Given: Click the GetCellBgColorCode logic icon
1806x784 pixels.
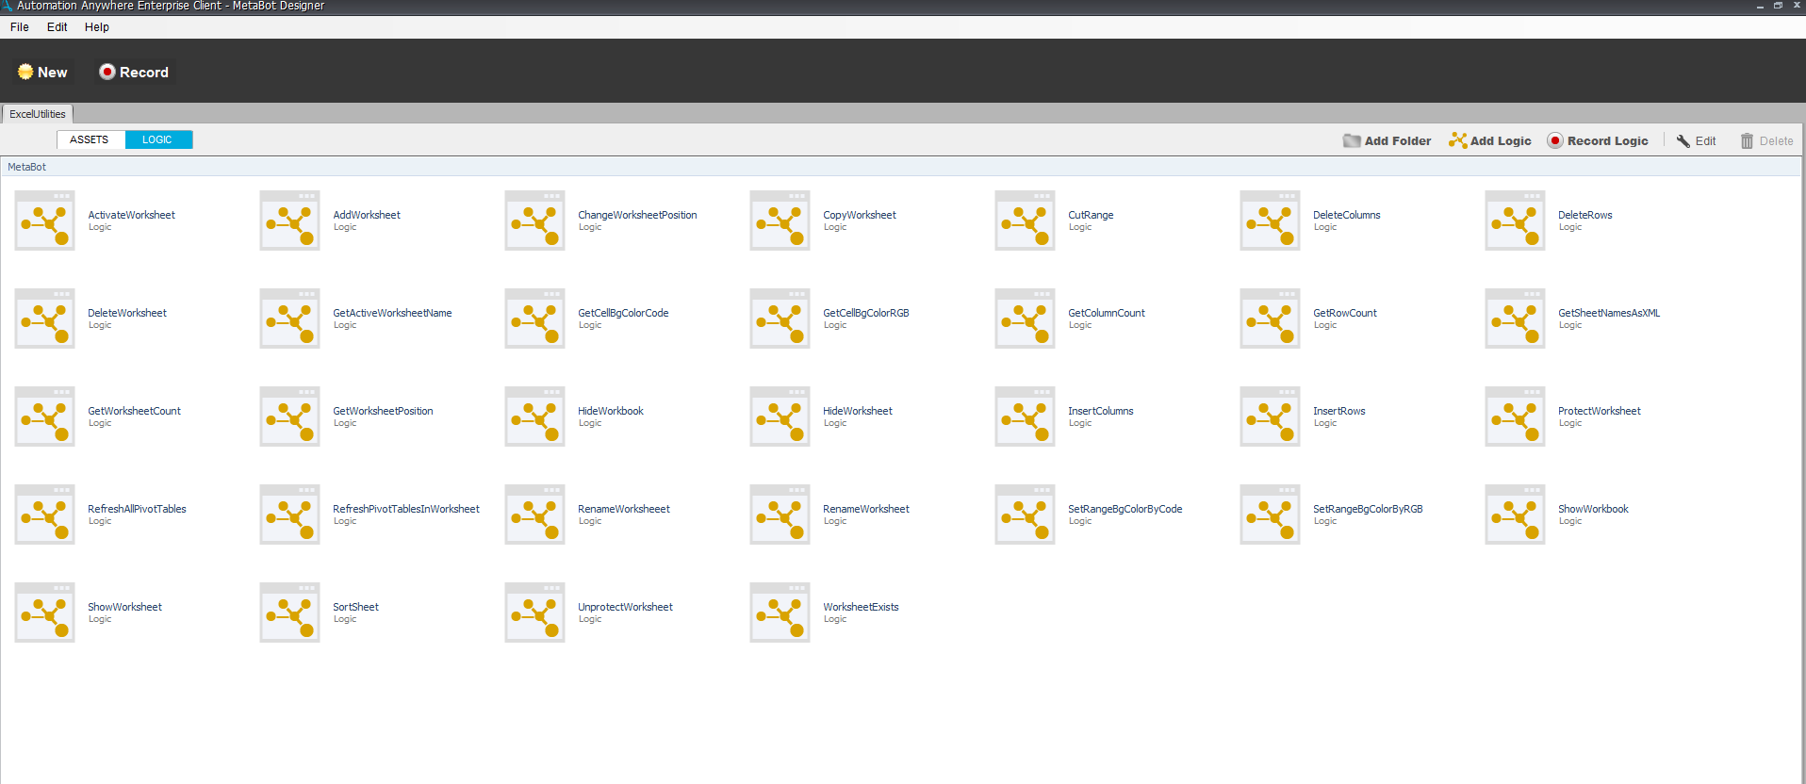Looking at the screenshot, I should point(535,318).
